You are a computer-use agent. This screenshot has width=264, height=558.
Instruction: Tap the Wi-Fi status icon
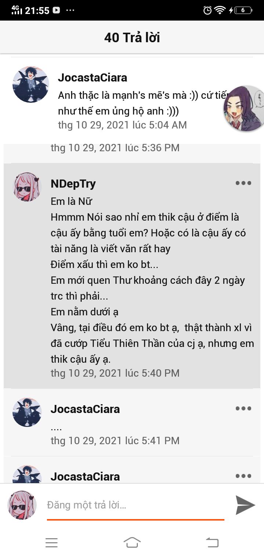tap(220, 10)
